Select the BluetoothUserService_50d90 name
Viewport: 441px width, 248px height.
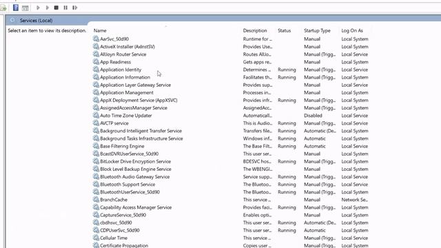click(x=130, y=192)
